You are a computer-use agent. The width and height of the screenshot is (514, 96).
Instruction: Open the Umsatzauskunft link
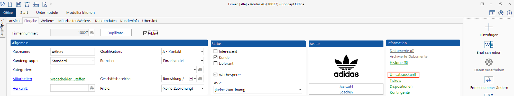click(x=403, y=75)
